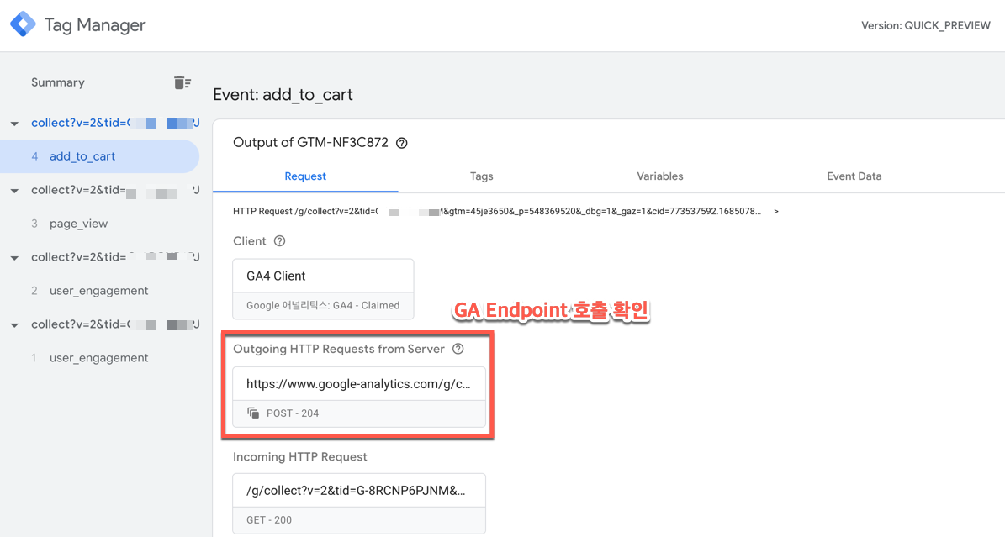Viewport: 1005px width, 537px height.
Task: Click the GET - 200 status text
Action: coord(268,519)
